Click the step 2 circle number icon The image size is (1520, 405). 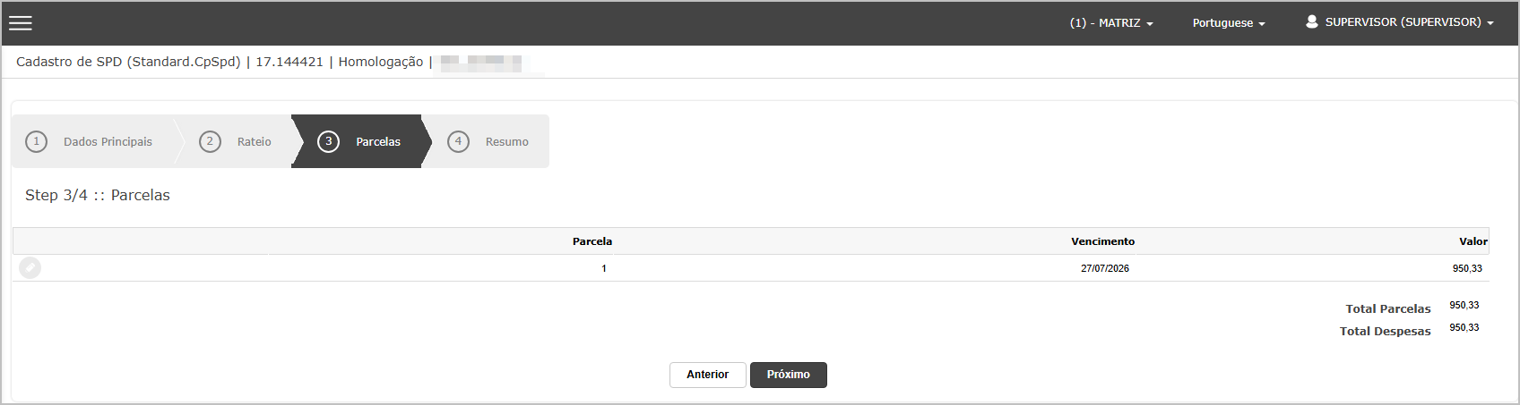(x=210, y=141)
